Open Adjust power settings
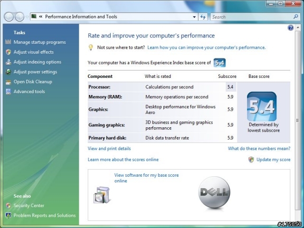 [35, 72]
